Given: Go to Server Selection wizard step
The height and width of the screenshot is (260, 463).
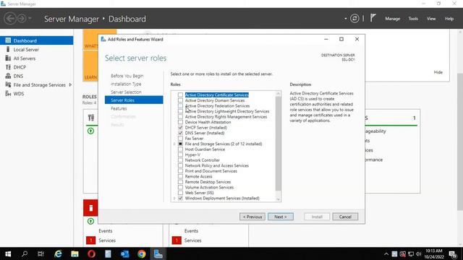Looking at the screenshot, I should click(126, 92).
